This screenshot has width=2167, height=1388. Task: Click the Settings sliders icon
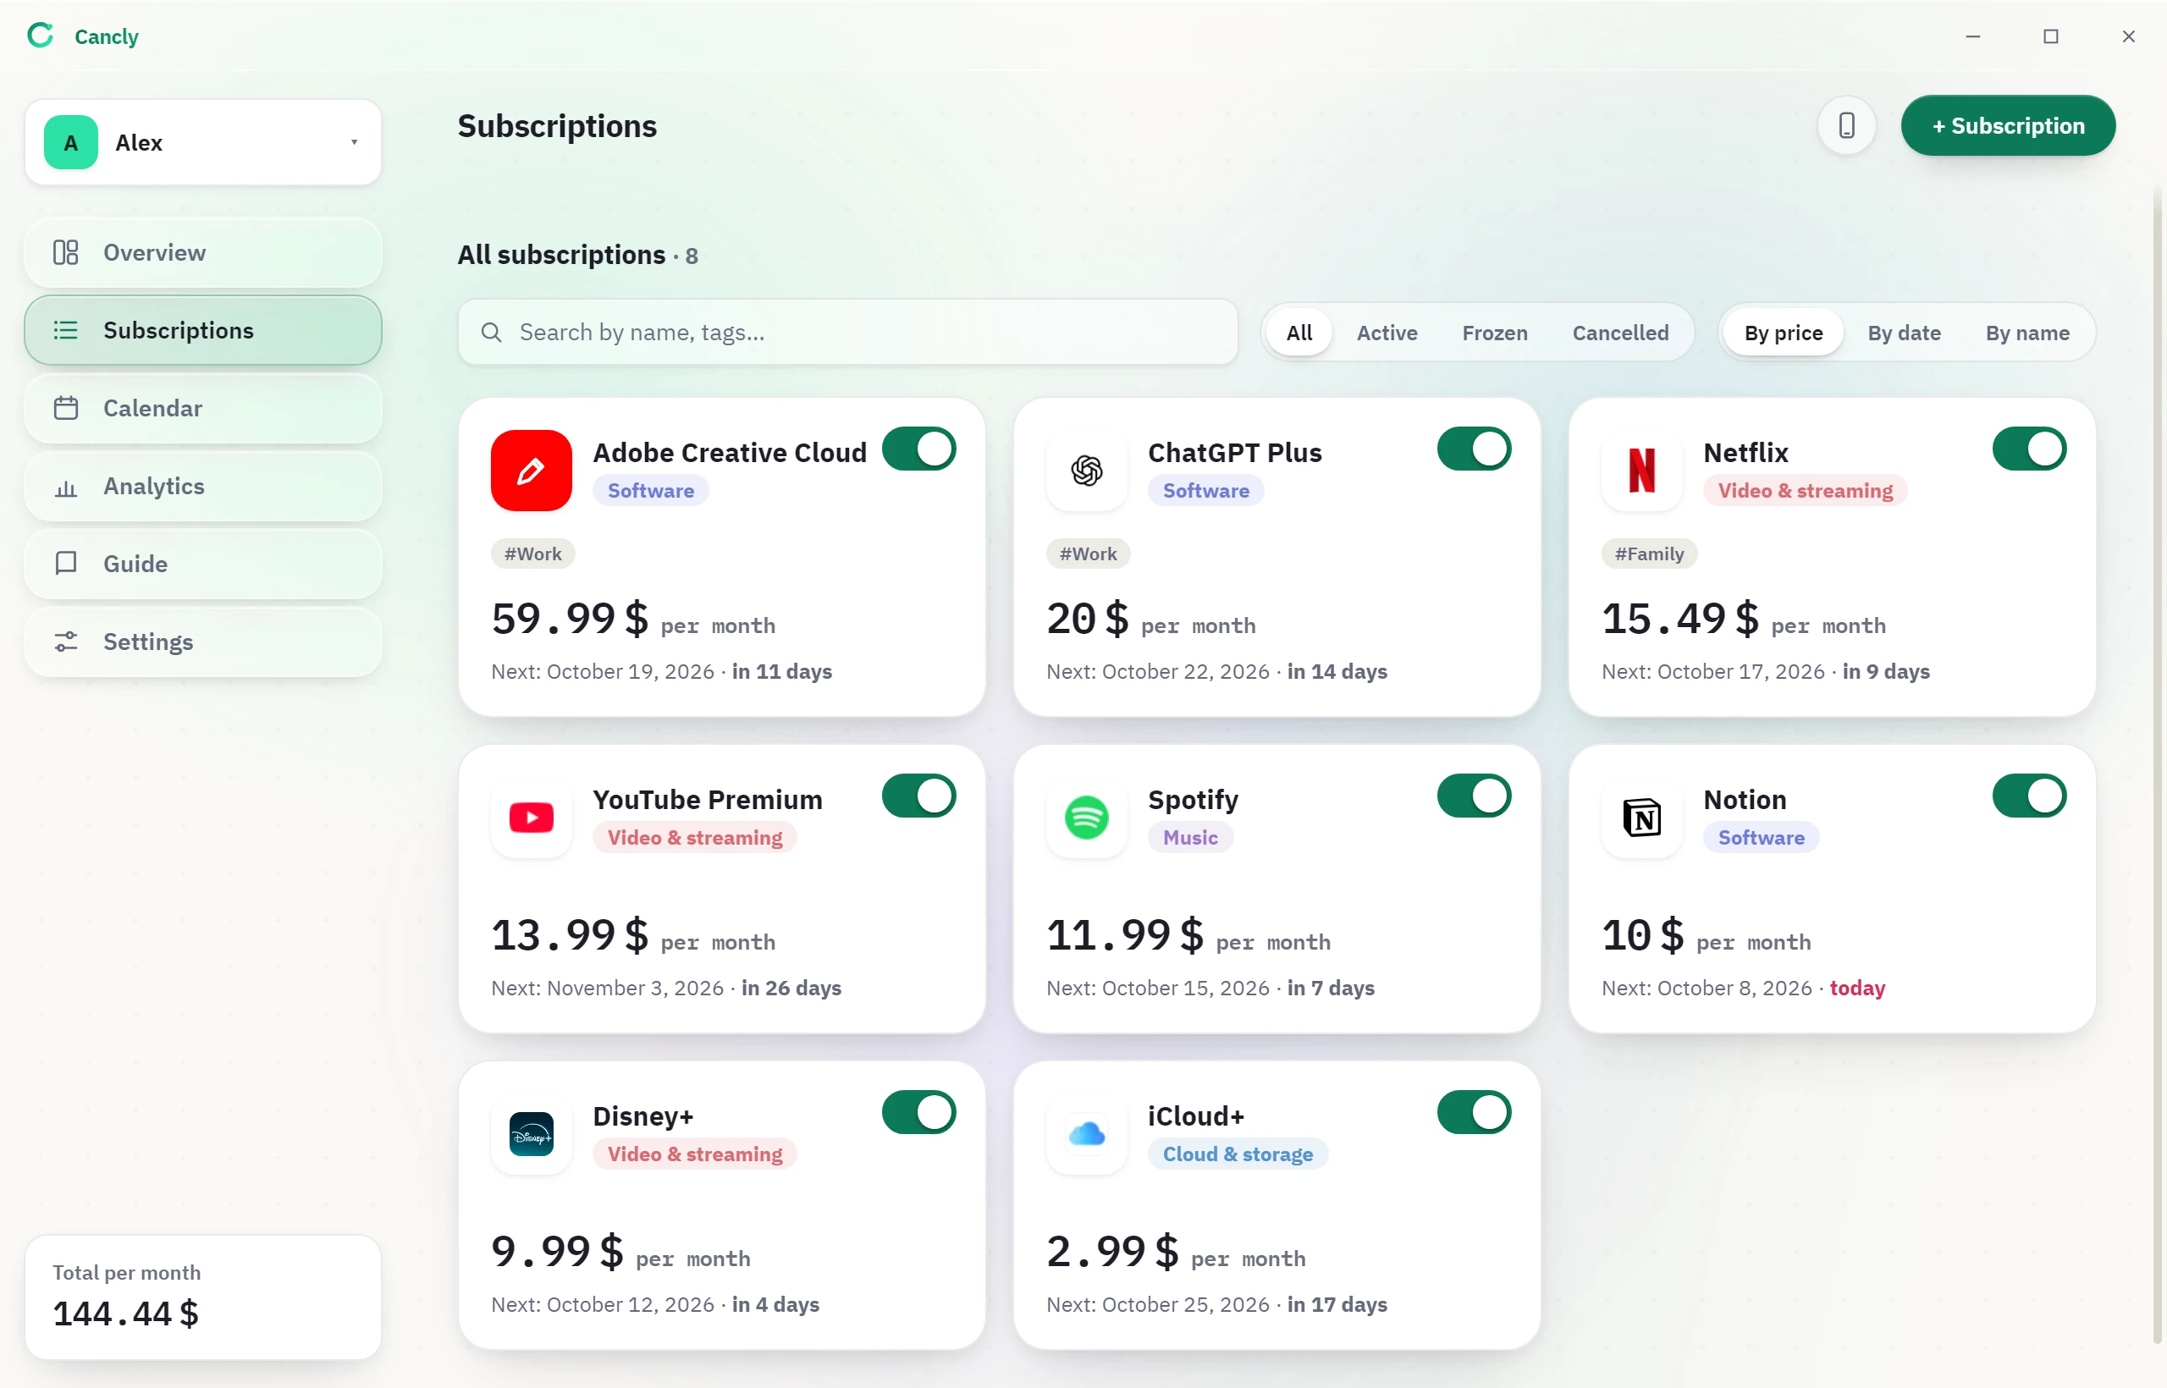coord(66,642)
